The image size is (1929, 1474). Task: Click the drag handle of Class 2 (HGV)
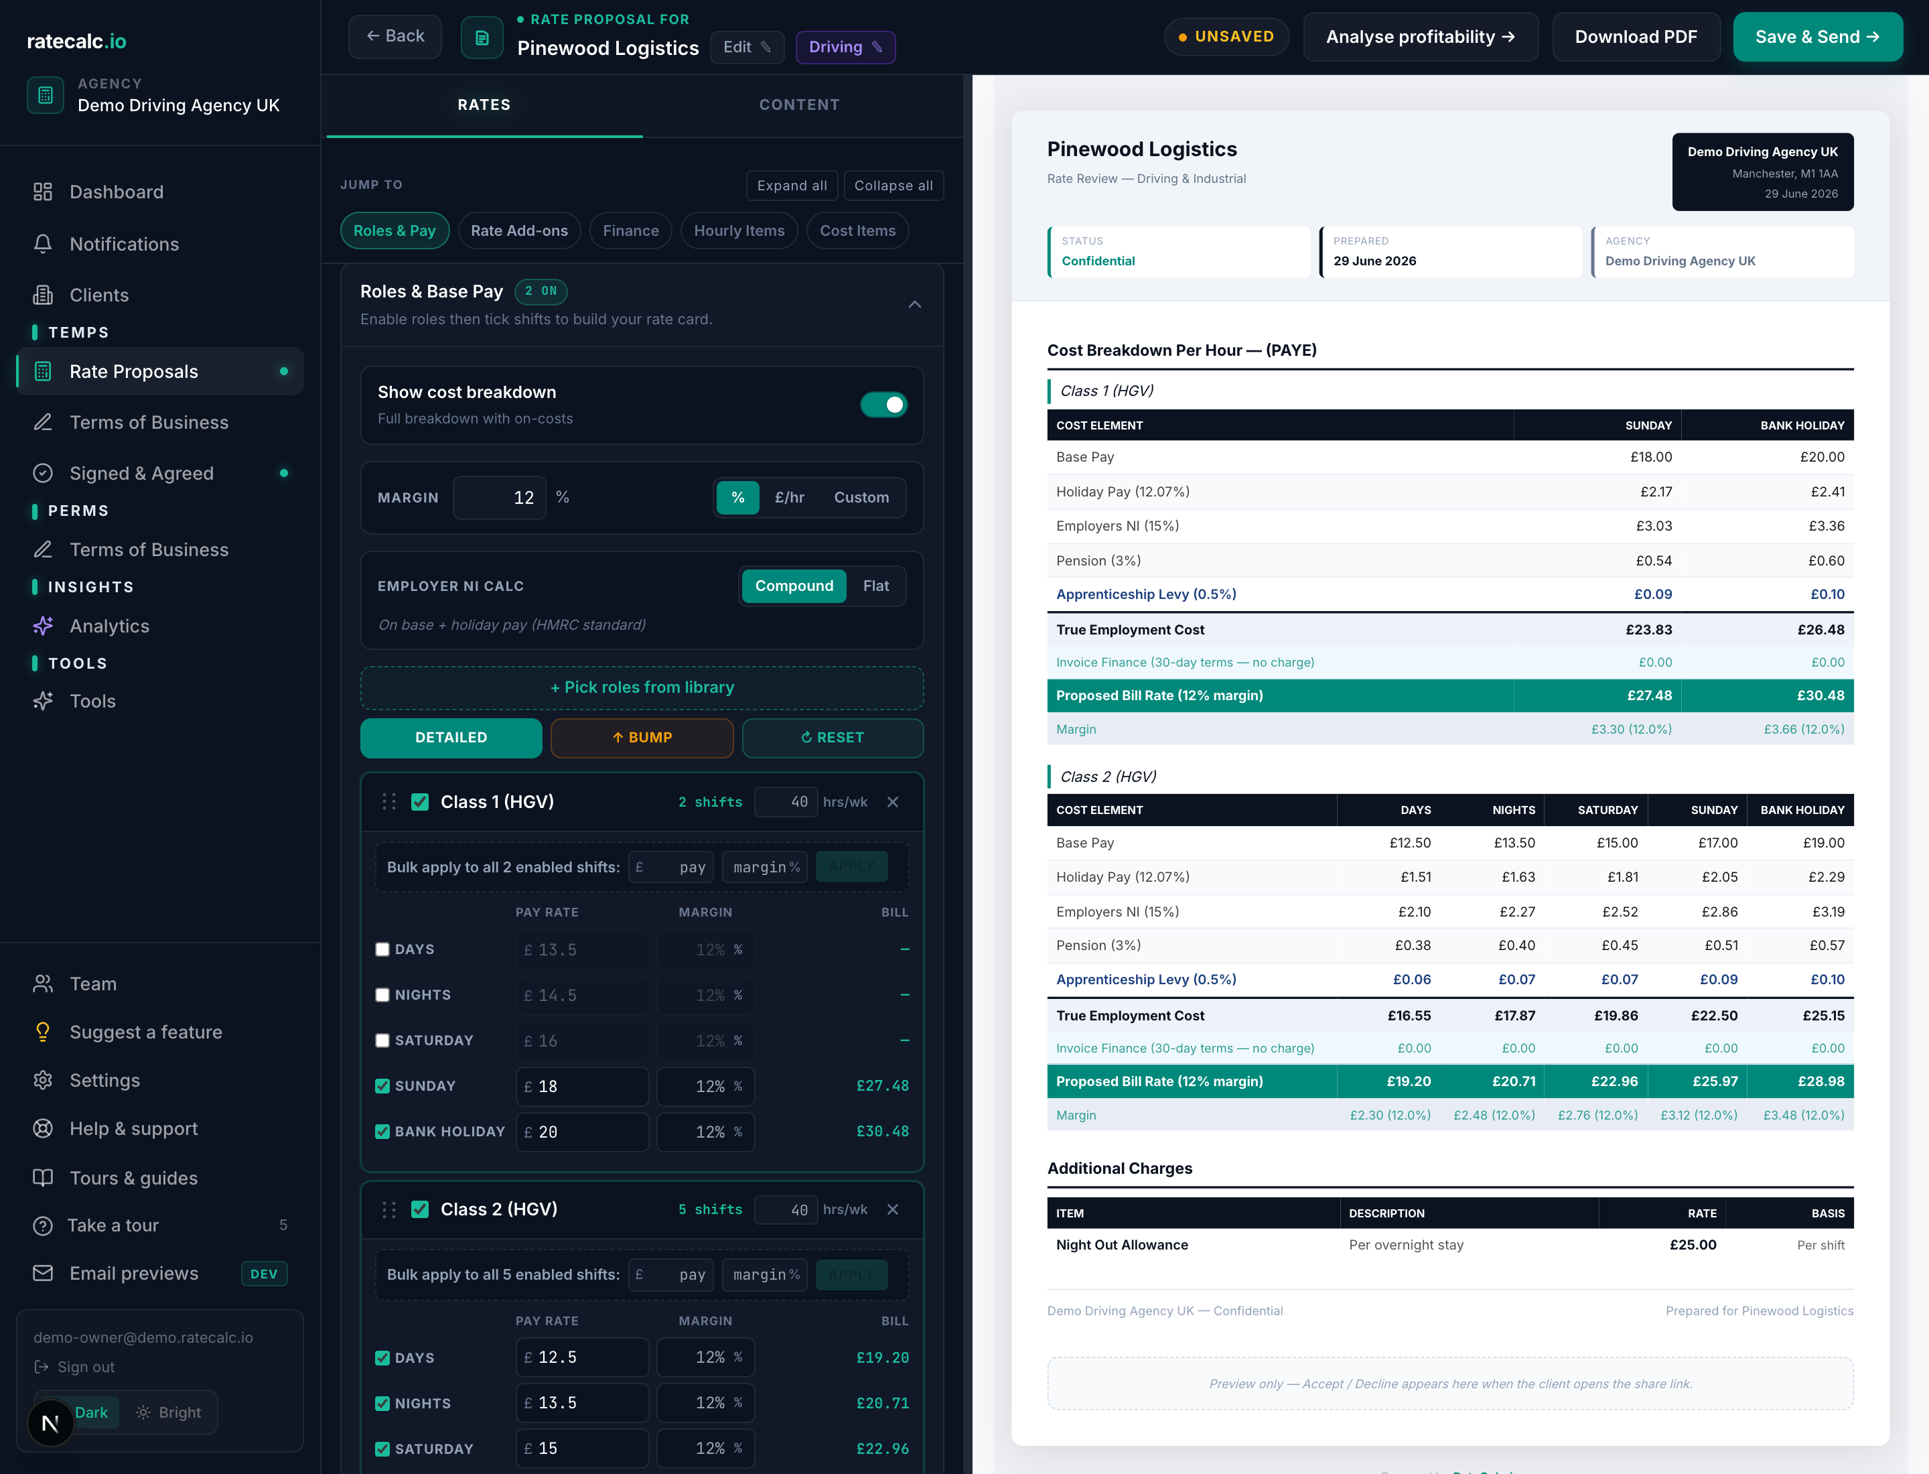click(388, 1210)
